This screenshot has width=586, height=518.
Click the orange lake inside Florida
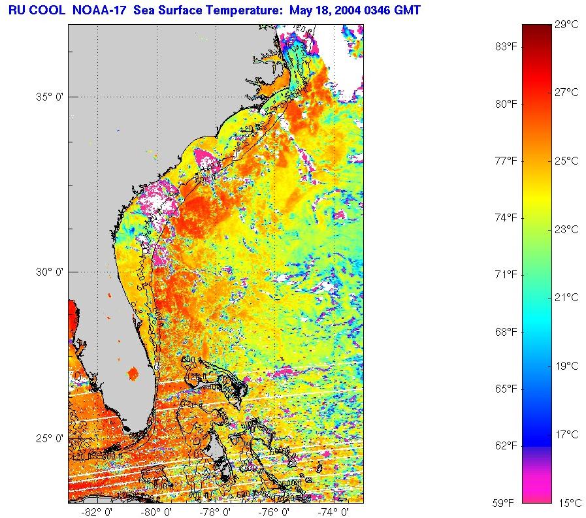coord(133,374)
